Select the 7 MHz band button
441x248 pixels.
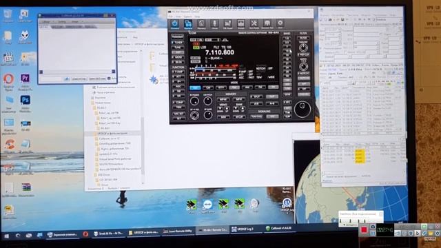click(287, 46)
